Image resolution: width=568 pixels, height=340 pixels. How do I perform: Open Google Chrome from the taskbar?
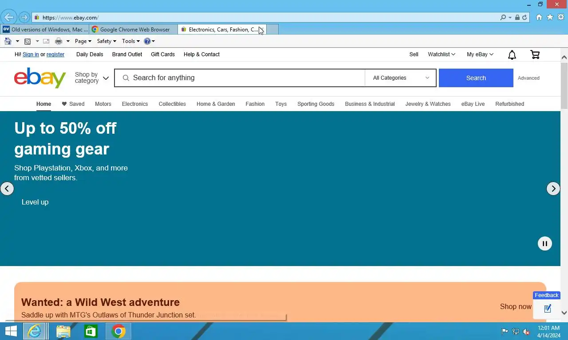[x=118, y=331]
